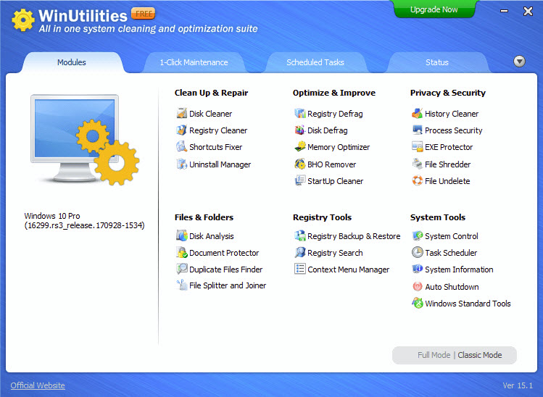Switch to Classic Mode
543x397 pixels.
(x=480, y=355)
